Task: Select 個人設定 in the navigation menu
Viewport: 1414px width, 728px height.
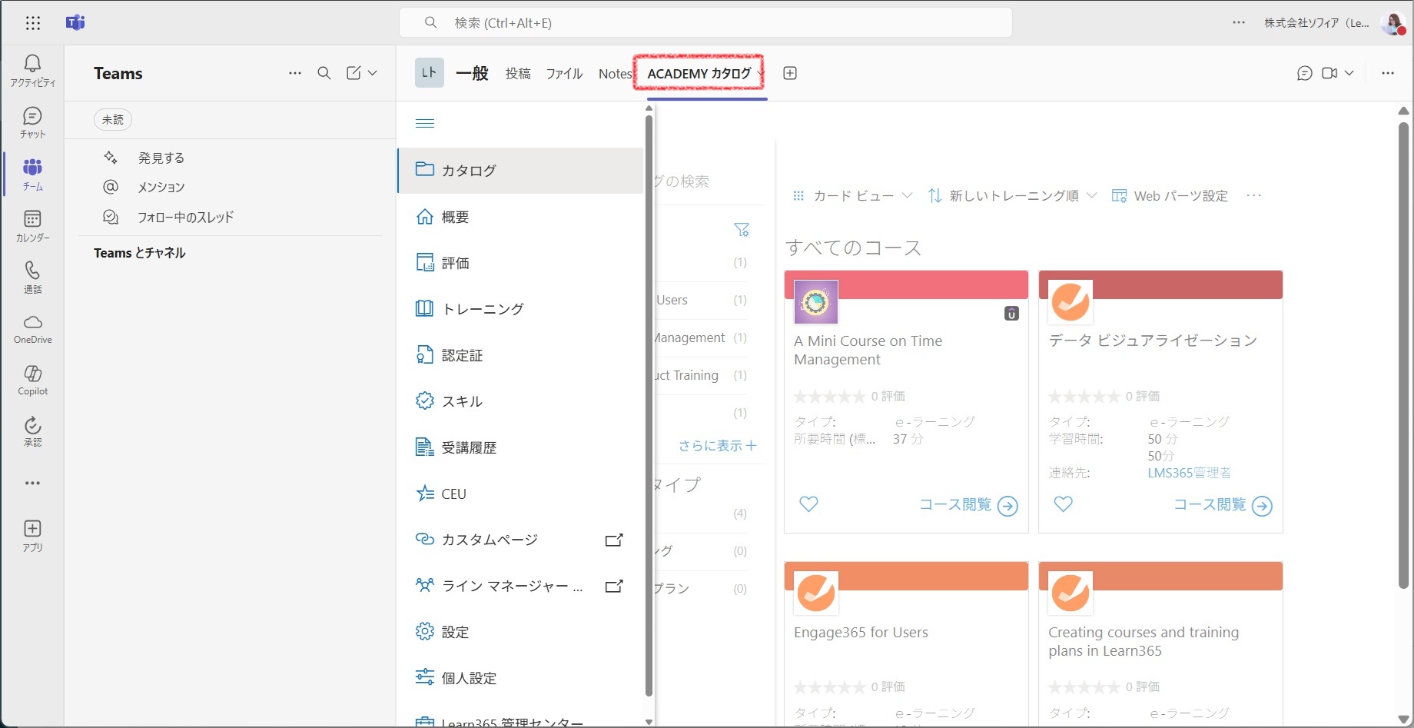Action: (520, 678)
